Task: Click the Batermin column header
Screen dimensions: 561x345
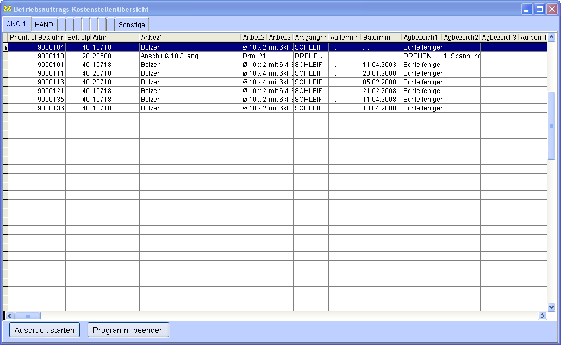Action: pos(381,38)
